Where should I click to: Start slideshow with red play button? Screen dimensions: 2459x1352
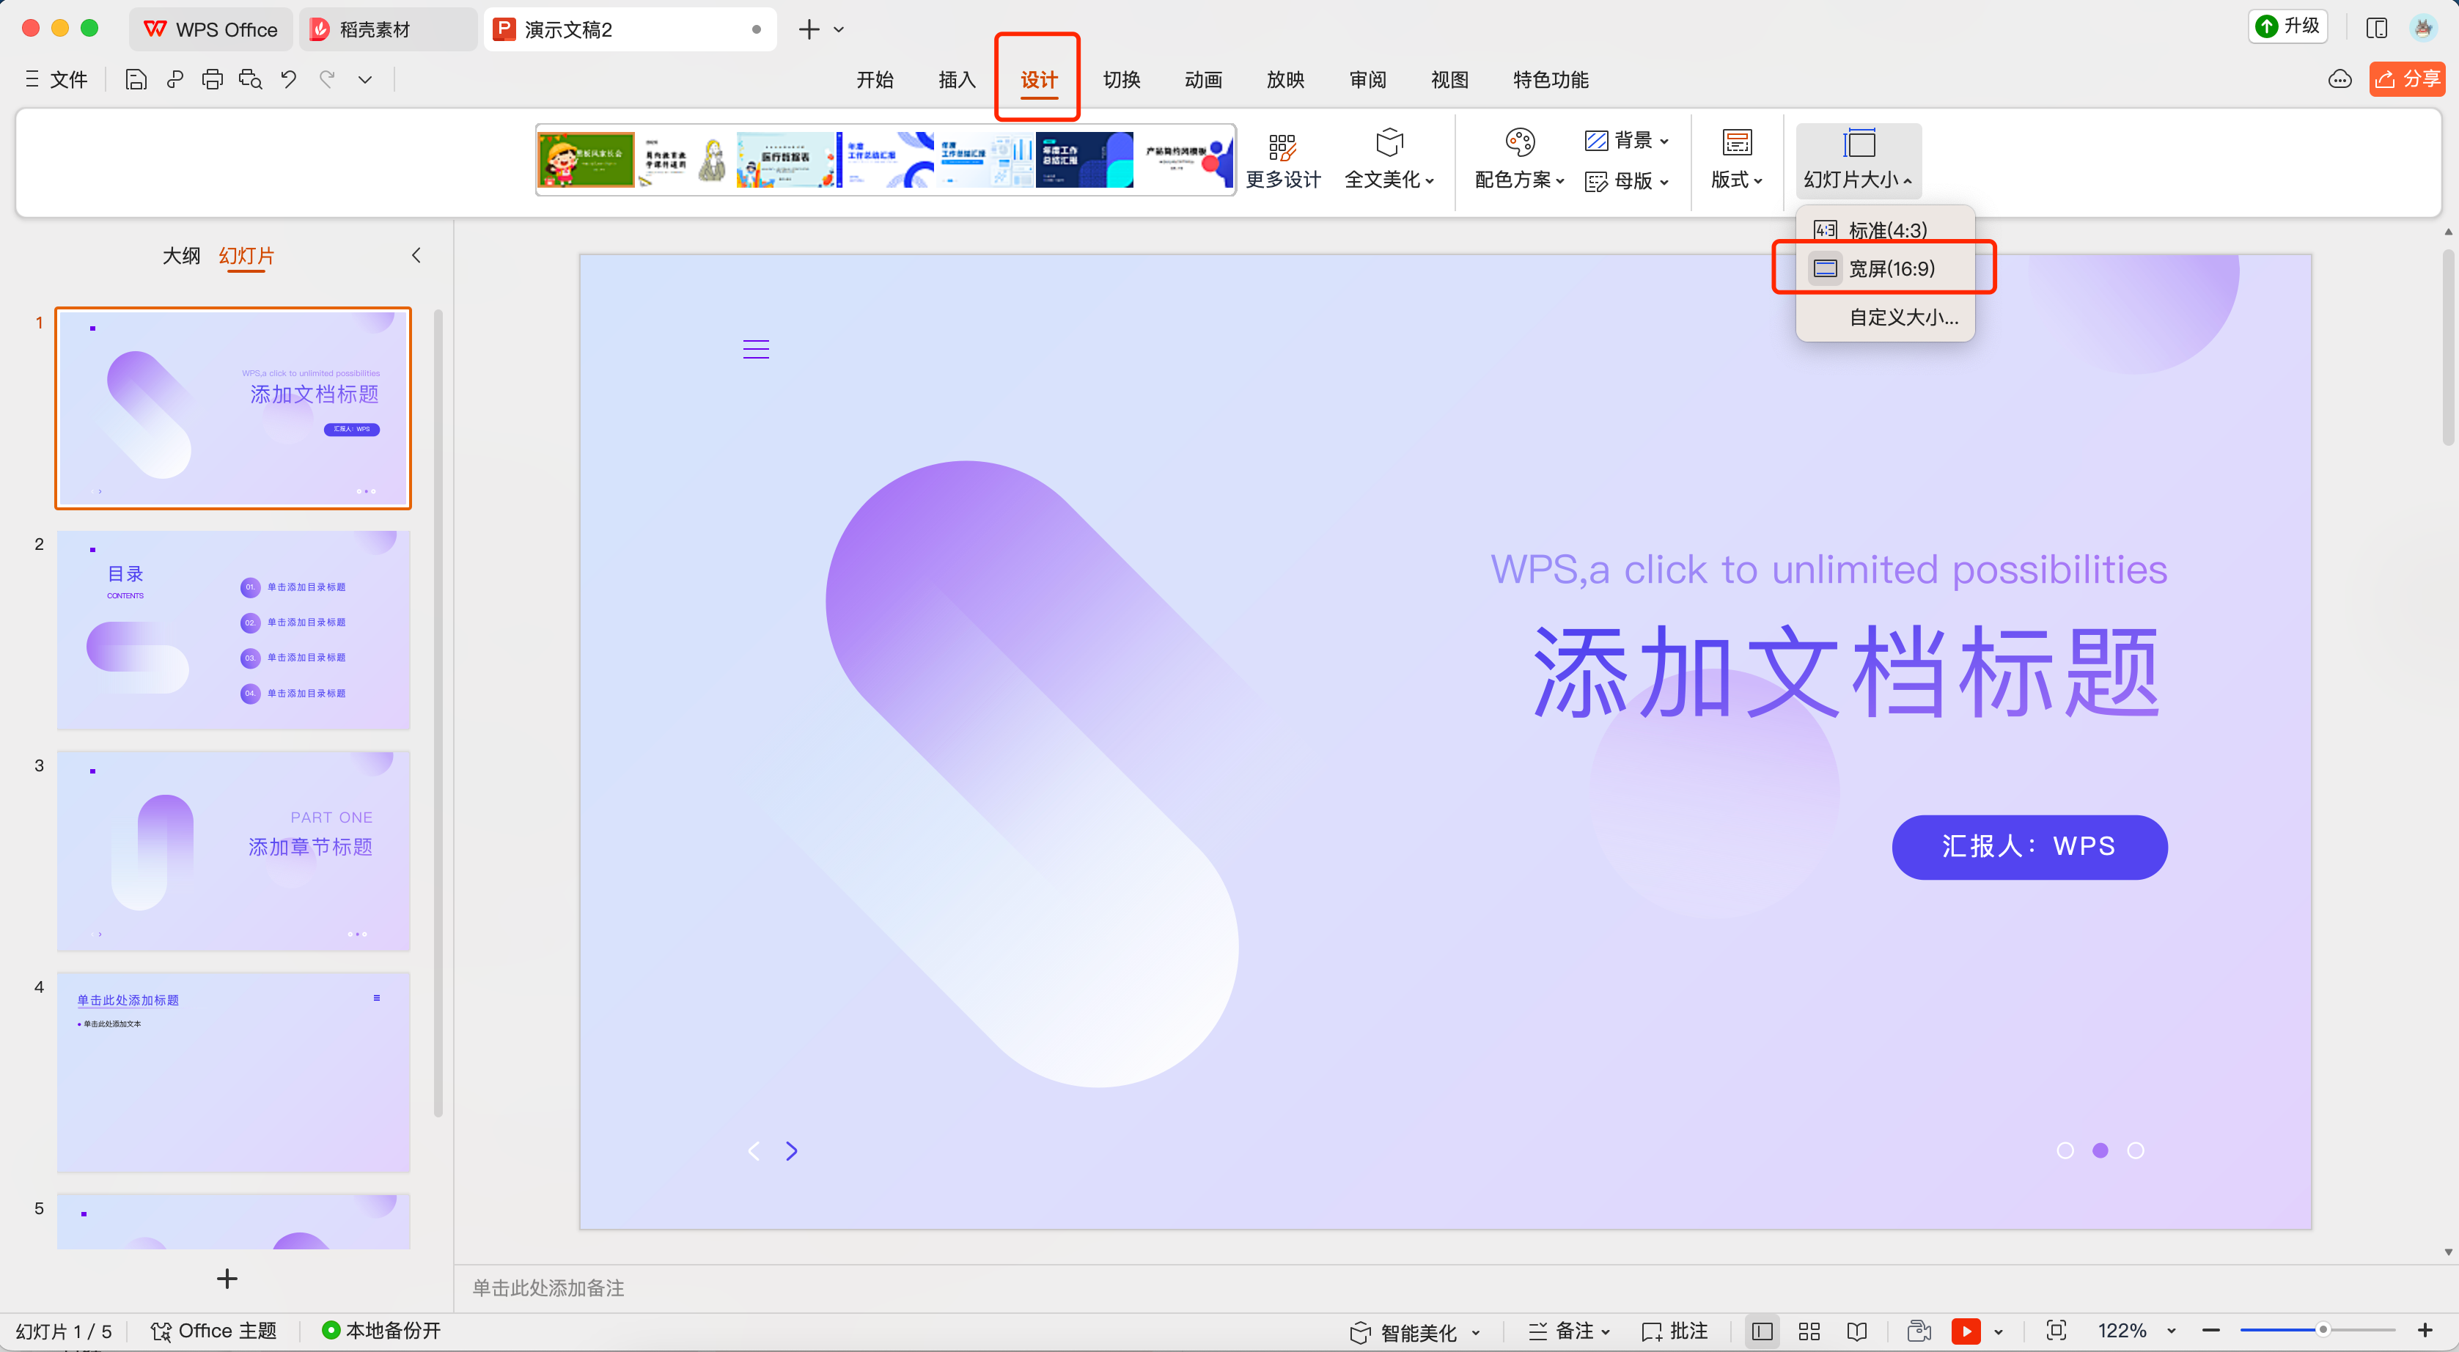click(x=1966, y=1330)
